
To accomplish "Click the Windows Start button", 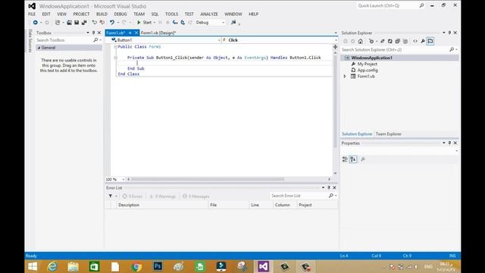I will (33, 266).
